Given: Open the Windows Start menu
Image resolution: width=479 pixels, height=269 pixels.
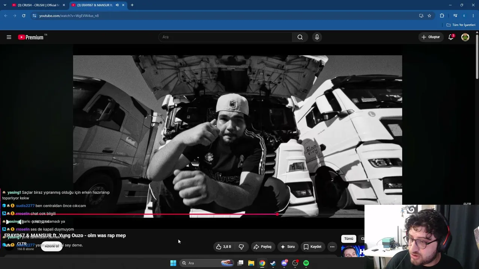Looking at the screenshot, I should point(173,263).
